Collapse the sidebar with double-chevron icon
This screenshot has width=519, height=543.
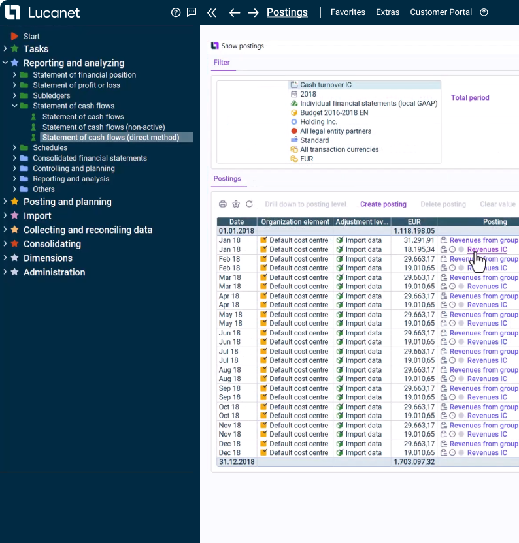click(x=211, y=12)
